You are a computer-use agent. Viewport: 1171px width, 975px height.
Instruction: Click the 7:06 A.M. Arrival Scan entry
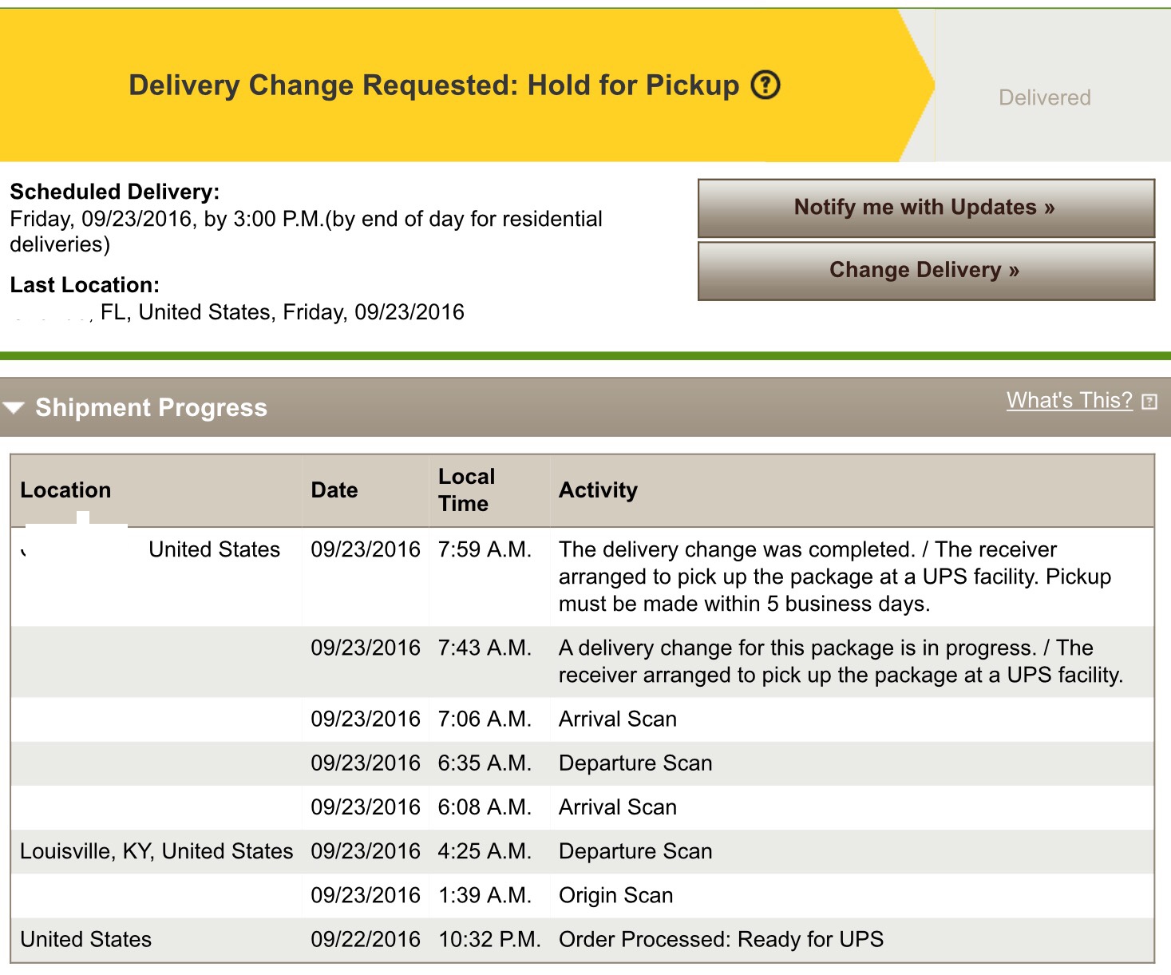pos(618,719)
